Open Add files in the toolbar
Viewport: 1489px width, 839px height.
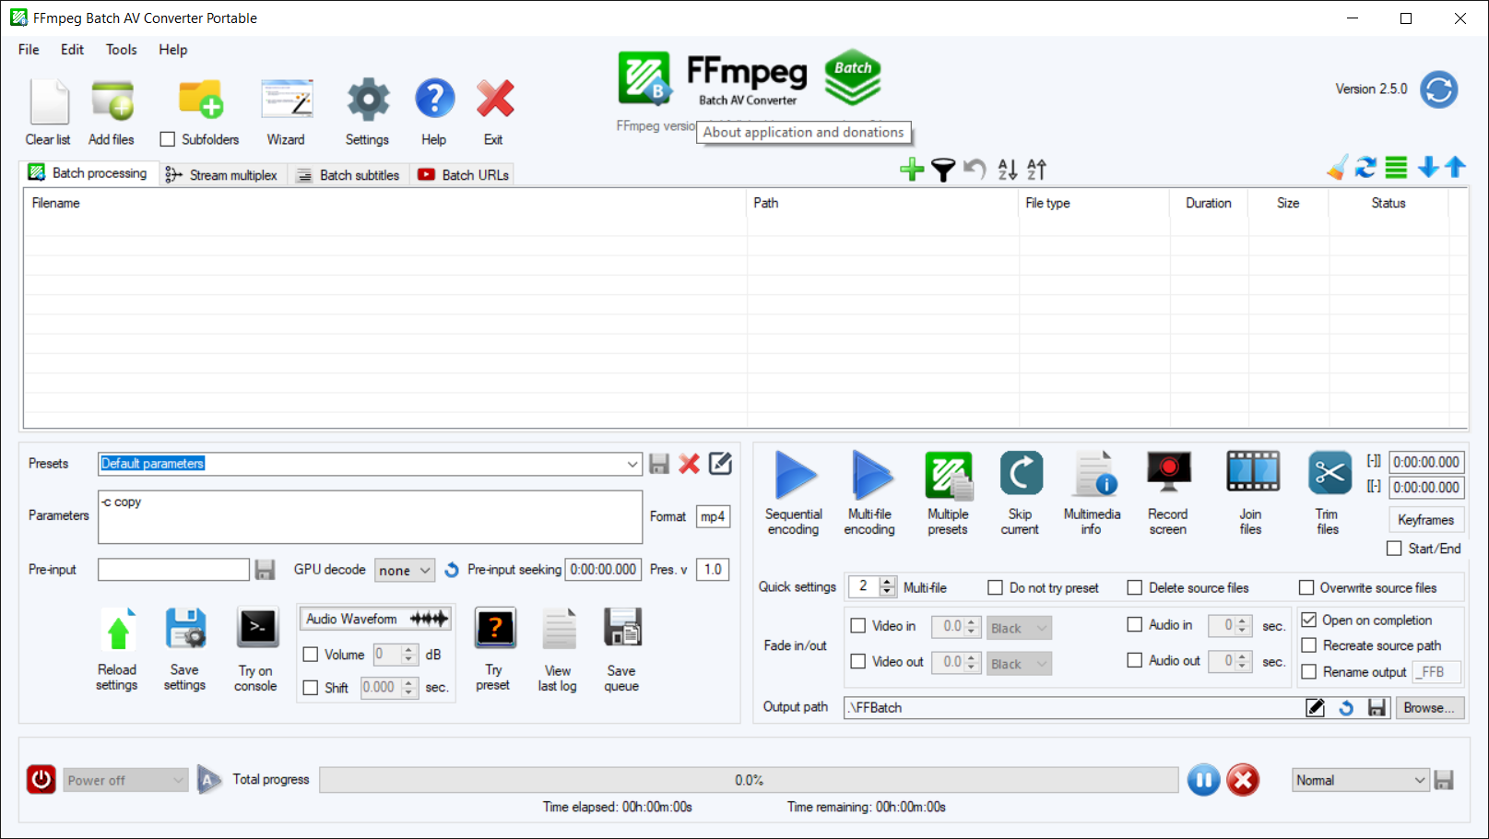112,101
